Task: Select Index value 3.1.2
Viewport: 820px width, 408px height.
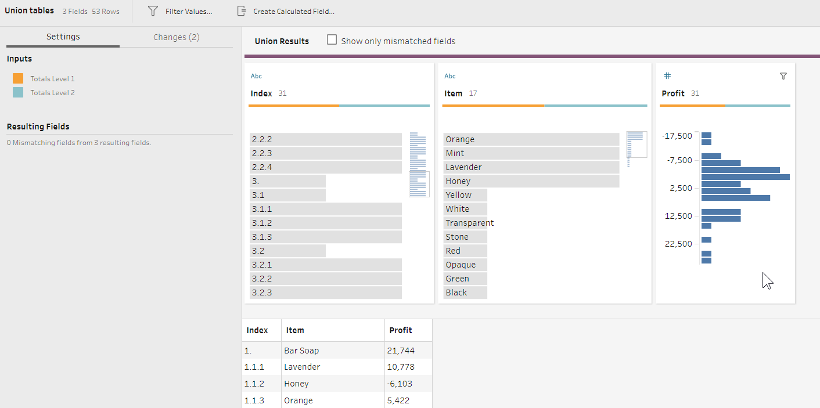Action: click(x=326, y=223)
